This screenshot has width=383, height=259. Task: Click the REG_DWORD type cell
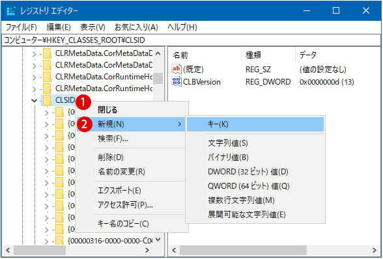268,82
